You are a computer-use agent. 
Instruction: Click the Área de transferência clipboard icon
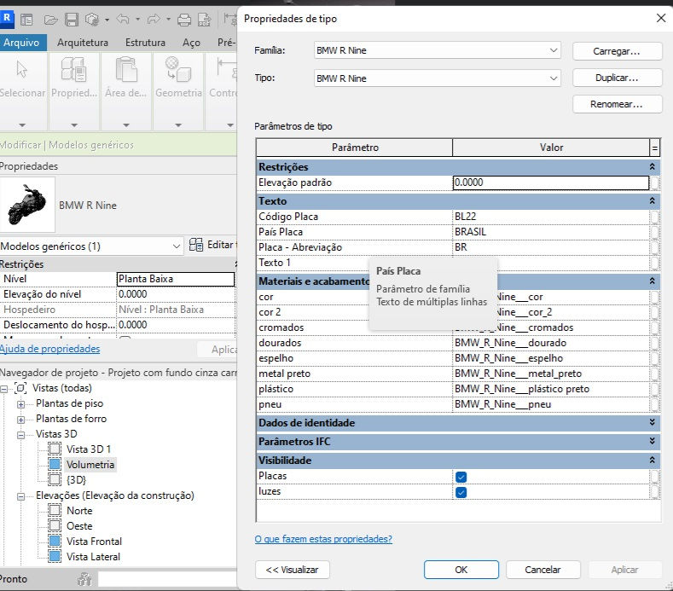(x=126, y=69)
